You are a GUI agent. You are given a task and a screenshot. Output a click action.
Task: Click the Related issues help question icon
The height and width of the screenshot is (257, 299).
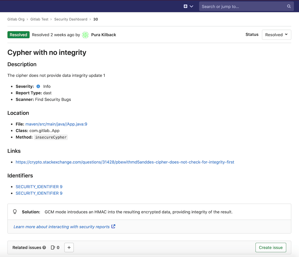pyautogui.click(x=44, y=248)
